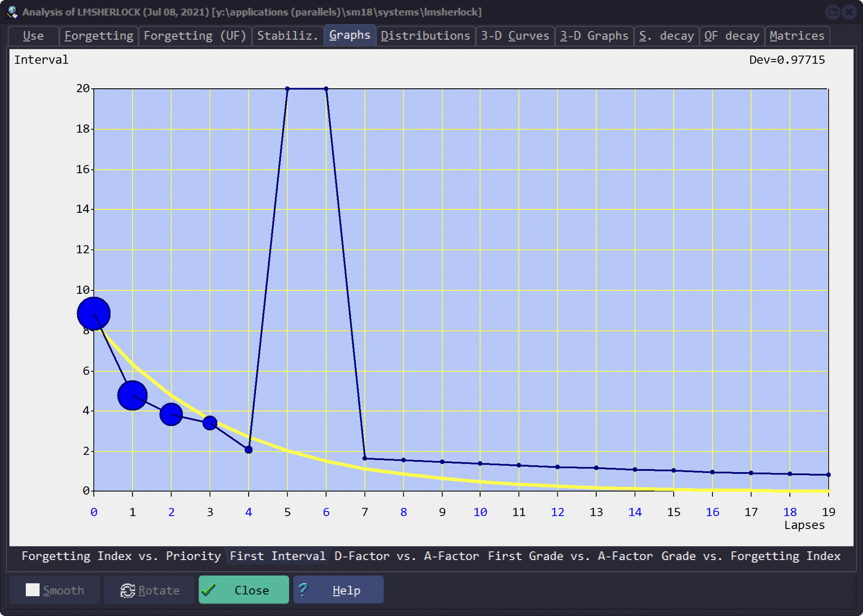Screen dimensions: 863x616
Task: Open Help for this analysis window
Action: (x=339, y=590)
